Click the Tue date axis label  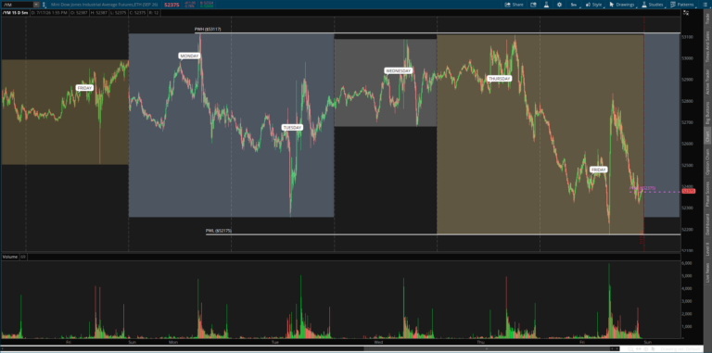point(275,342)
